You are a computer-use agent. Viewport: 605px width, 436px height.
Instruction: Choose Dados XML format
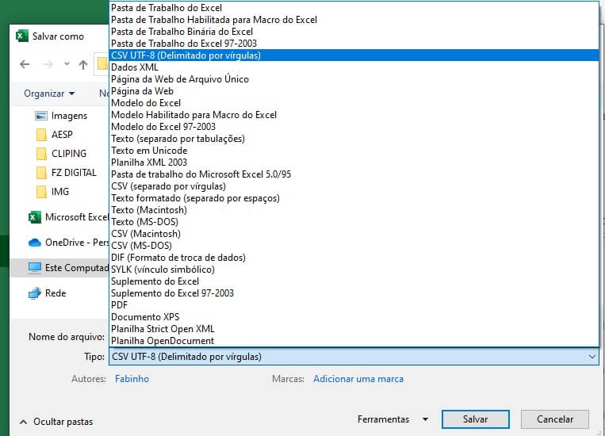click(x=354, y=67)
